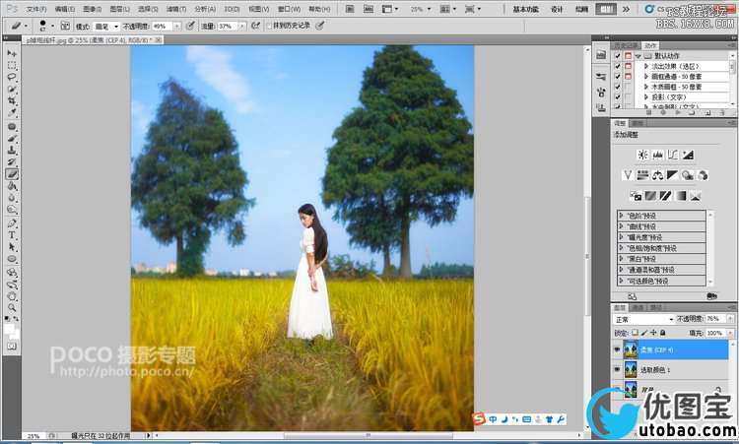This screenshot has width=739, height=444.
Task: Select the Pen tool
Action: point(12,223)
